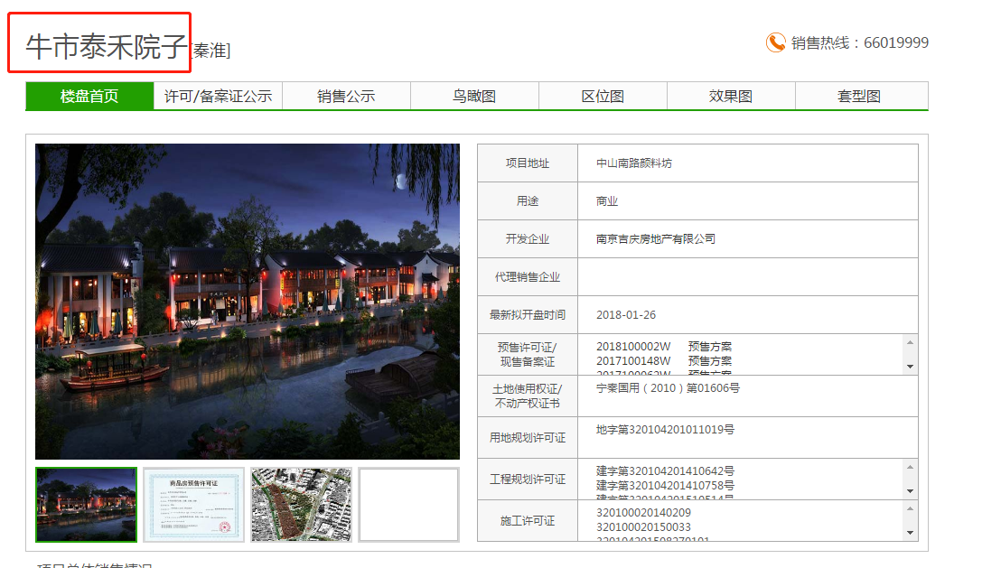Viewport: 1001px width, 568px height.
Task: Select the 效果图 tab
Action: pyautogui.click(x=731, y=97)
